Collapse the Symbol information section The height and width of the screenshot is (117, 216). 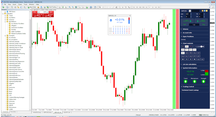(x=195, y=68)
